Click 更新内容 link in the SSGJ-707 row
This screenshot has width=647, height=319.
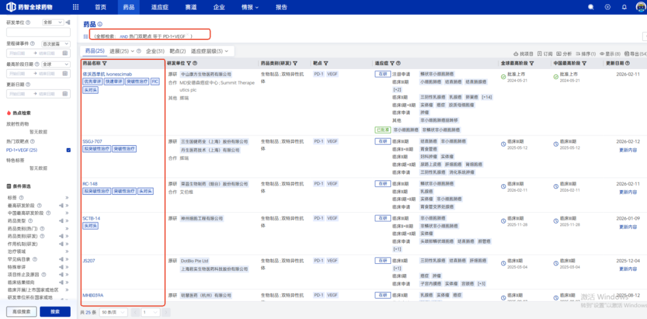click(x=628, y=150)
